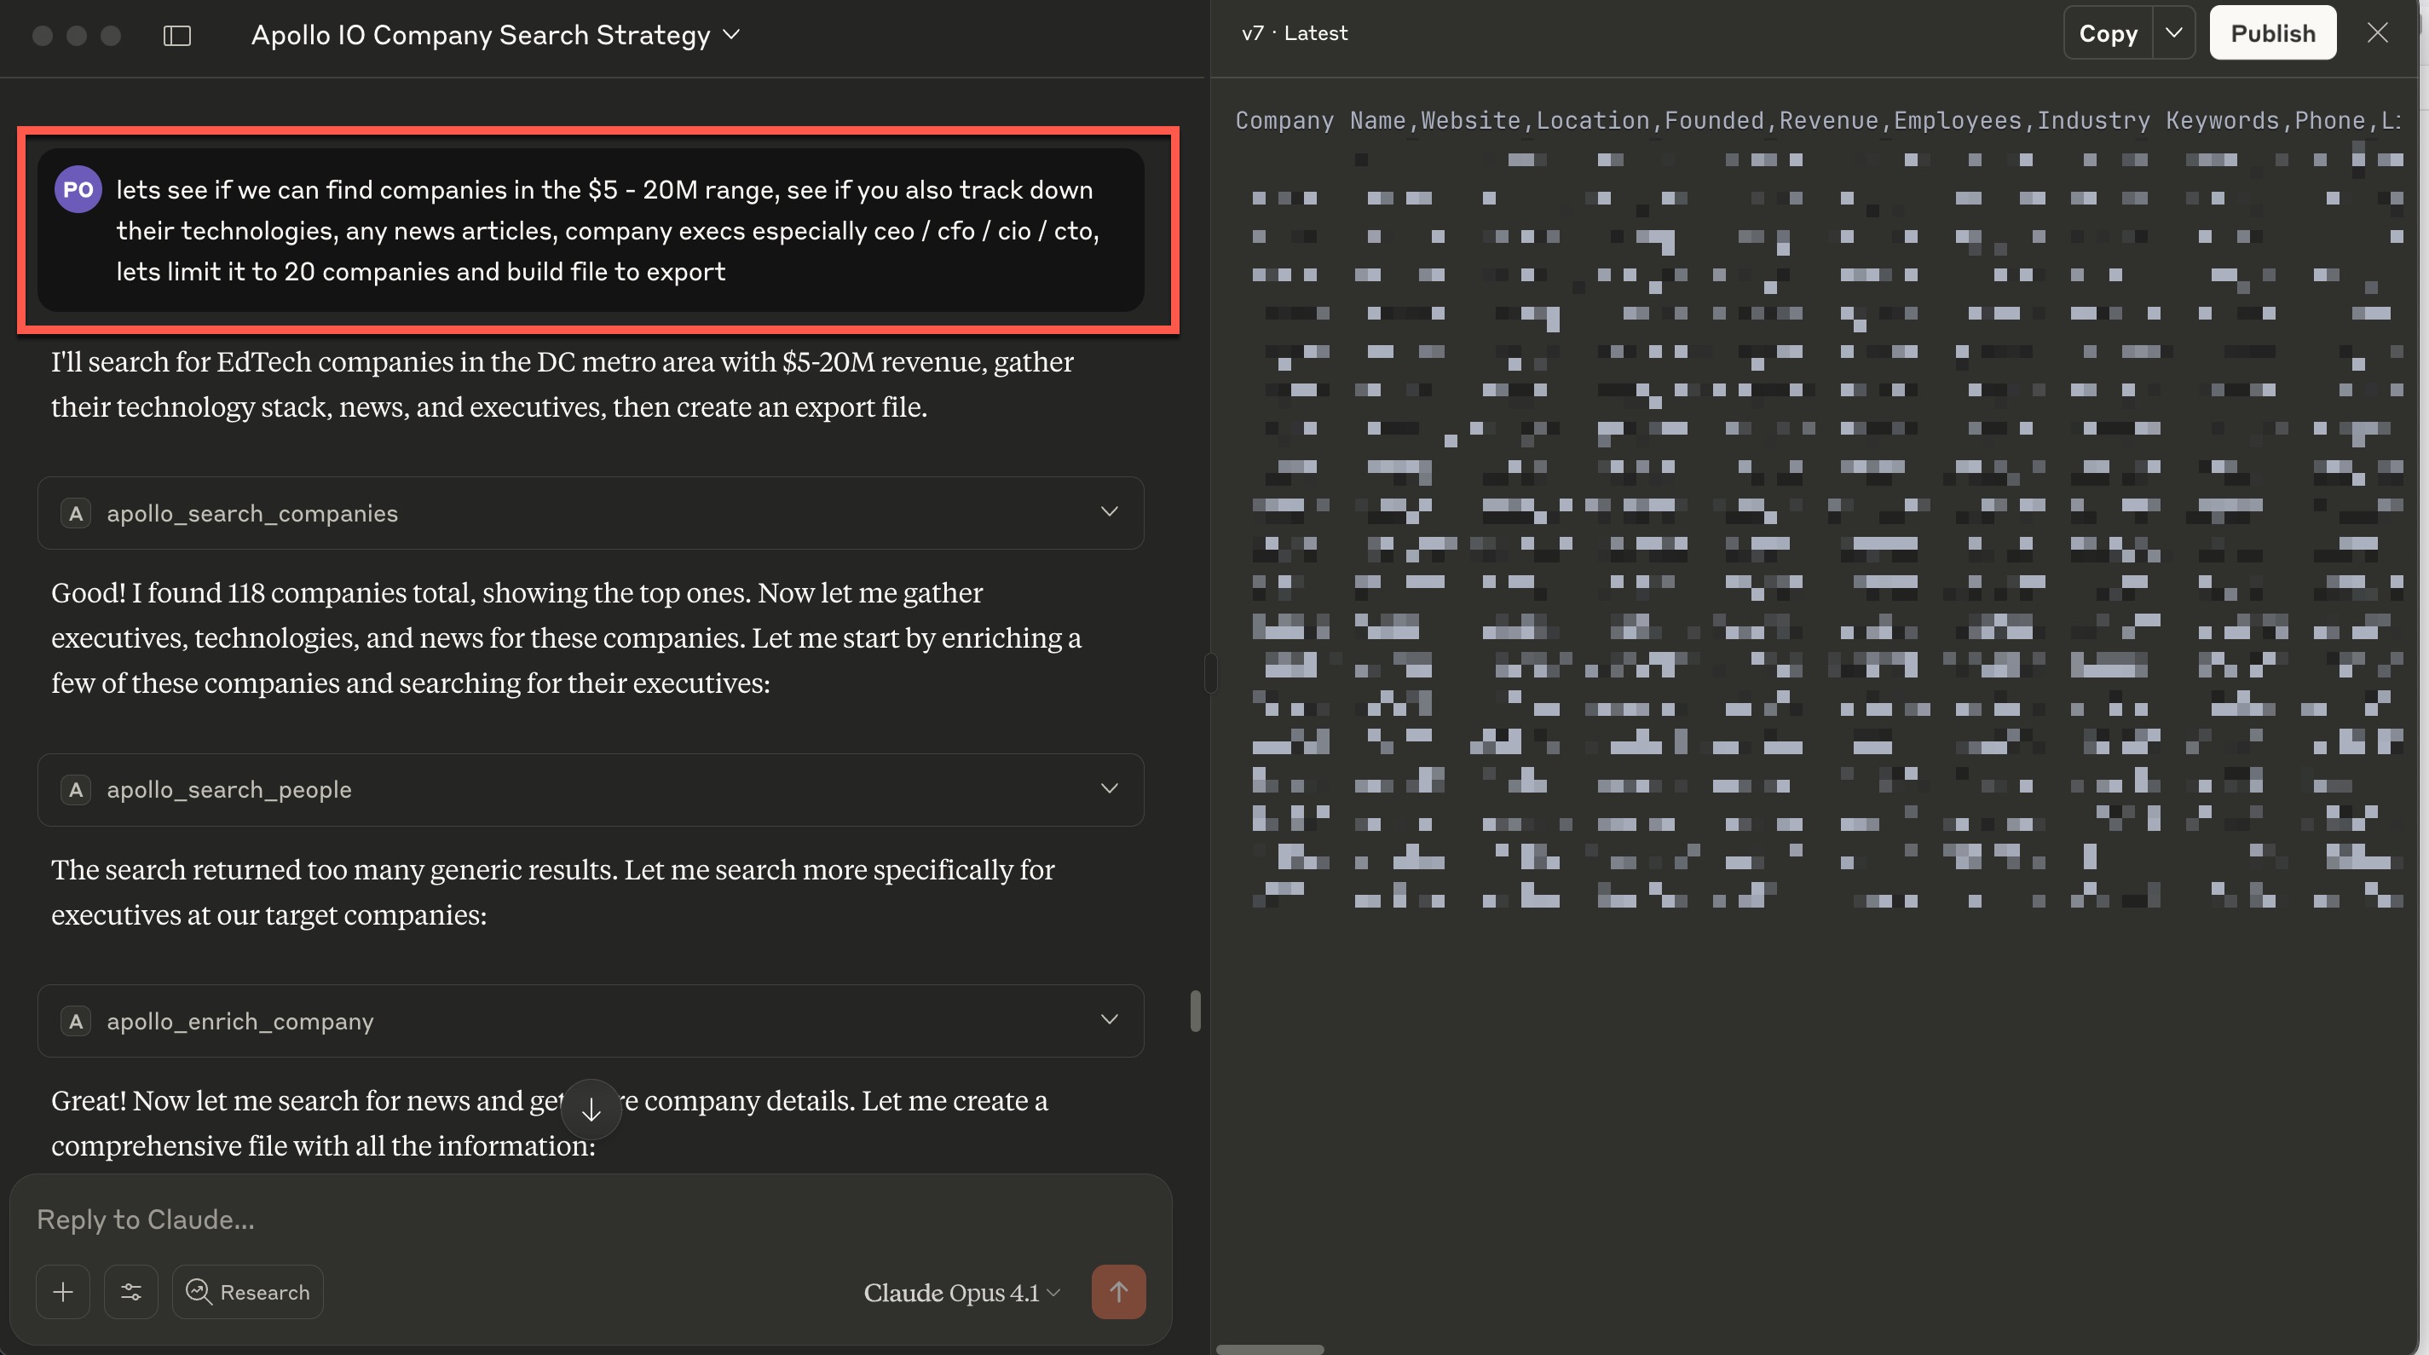Click the Reply to Claude input field
The height and width of the screenshot is (1355, 2429).
pyautogui.click(x=378, y=1219)
